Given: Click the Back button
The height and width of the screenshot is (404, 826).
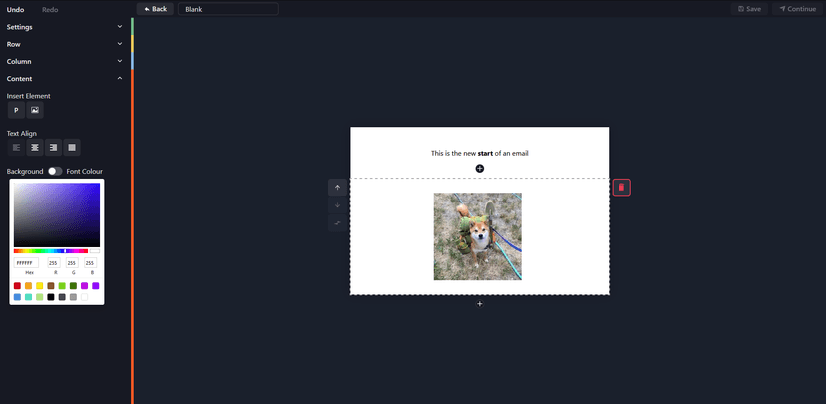Looking at the screenshot, I should [x=155, y=9].
